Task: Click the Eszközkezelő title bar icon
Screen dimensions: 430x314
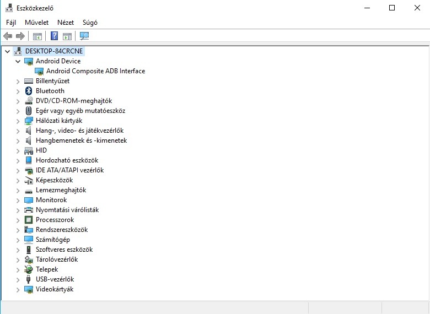Action: [9, 8]
